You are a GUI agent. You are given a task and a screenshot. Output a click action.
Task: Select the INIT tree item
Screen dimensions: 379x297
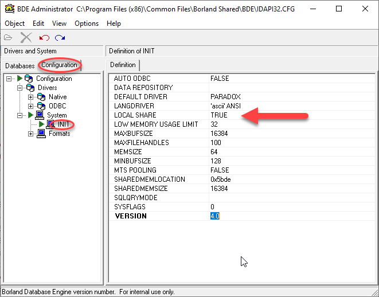[64, 124]
